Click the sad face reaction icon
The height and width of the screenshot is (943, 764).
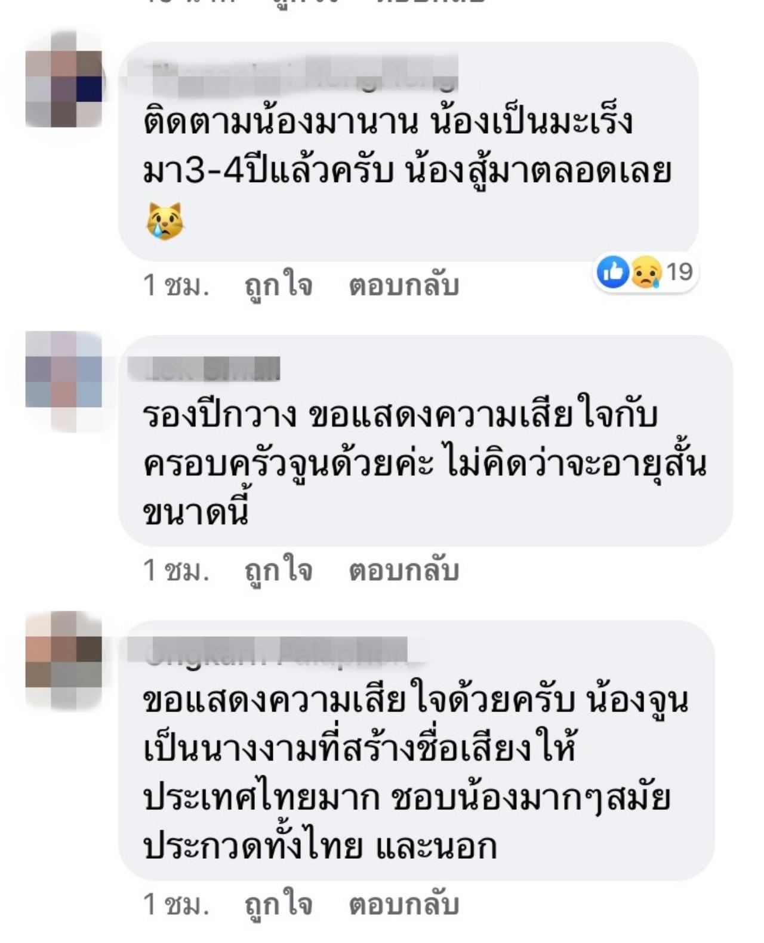646,272
